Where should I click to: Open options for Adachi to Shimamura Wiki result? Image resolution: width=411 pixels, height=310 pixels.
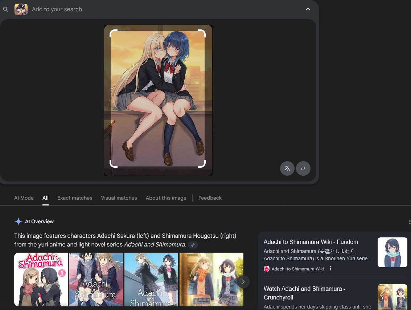click(x=330, y=269)
